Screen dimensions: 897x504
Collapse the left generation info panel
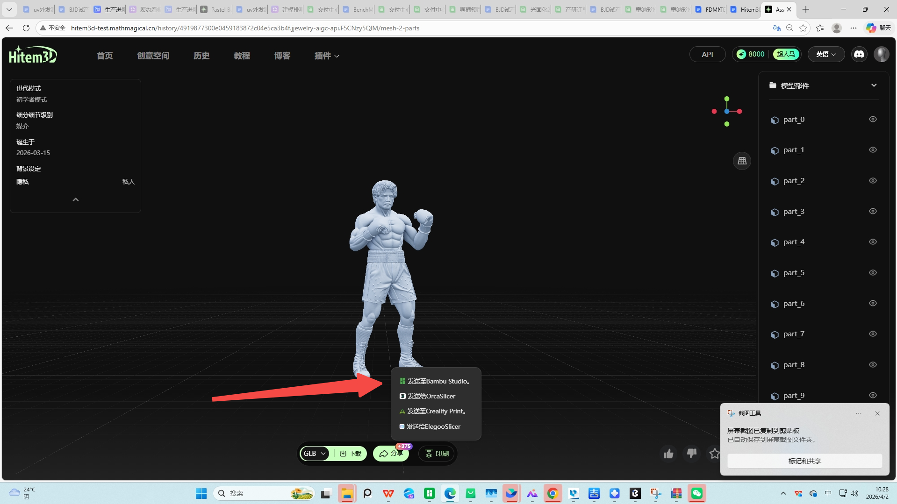click(x=75, y=199)
